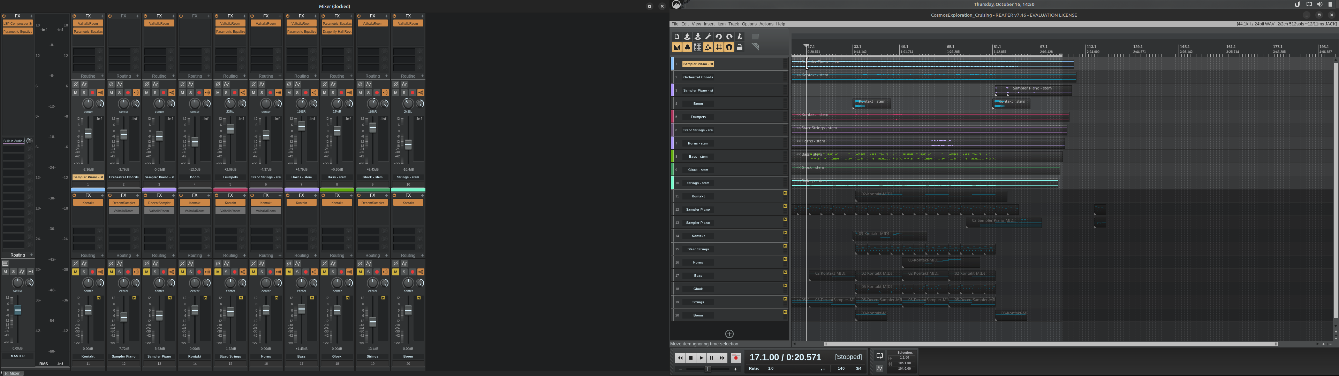Screen dimensions: 1339x376
Task: Open Routing on the master channel
Action: (18, 255)
